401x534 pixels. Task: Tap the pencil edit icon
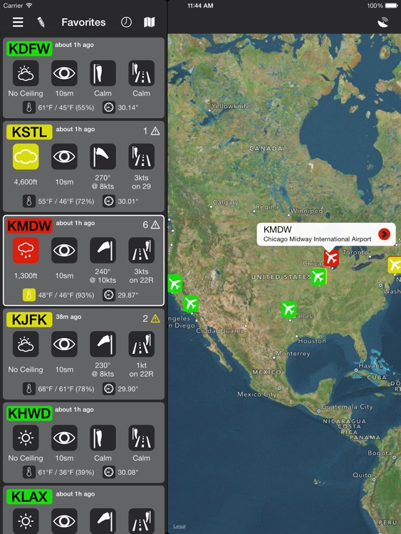tap(41, 23)
